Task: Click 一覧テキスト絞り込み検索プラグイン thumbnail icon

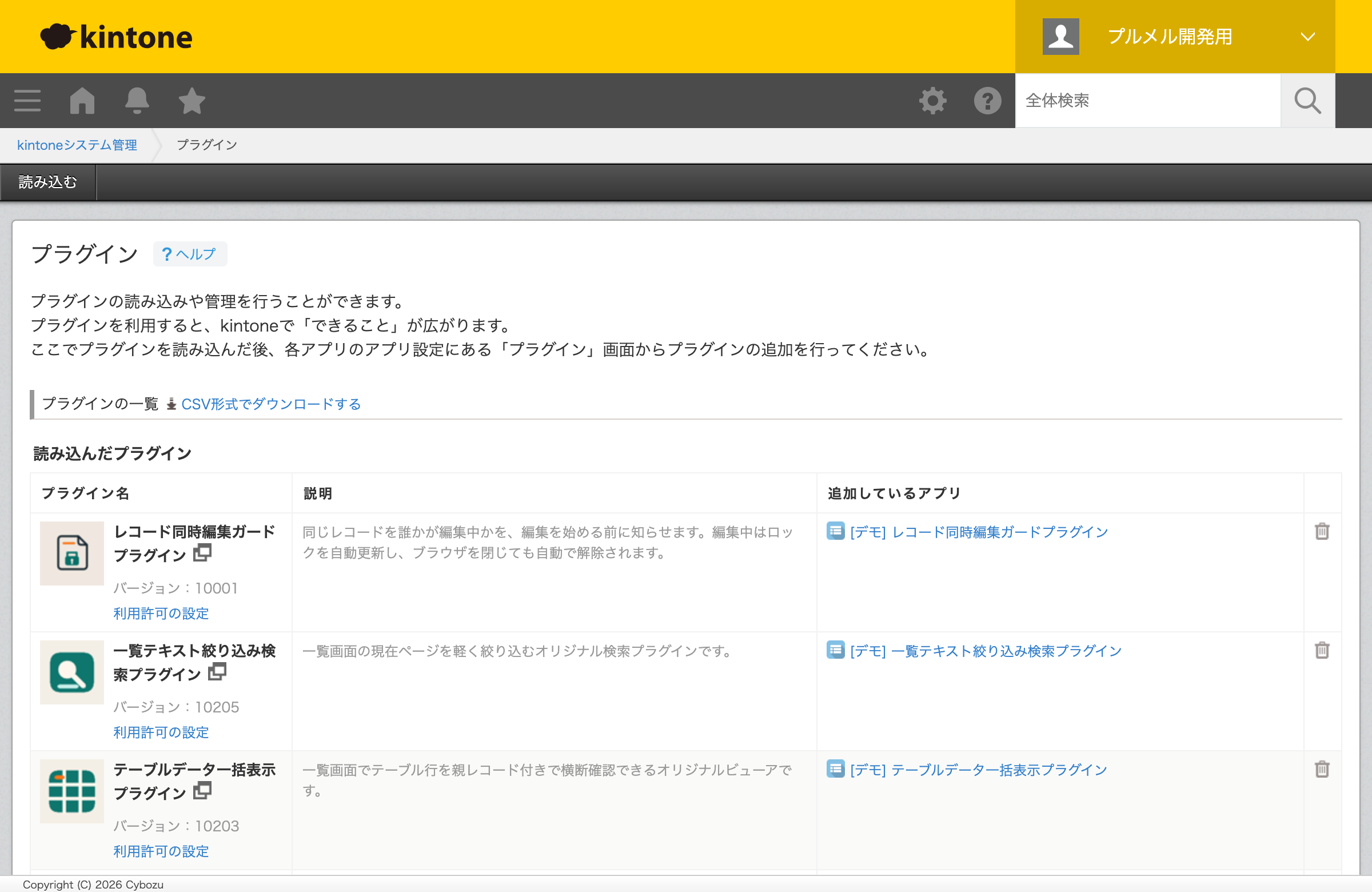Action: (71, 672)
